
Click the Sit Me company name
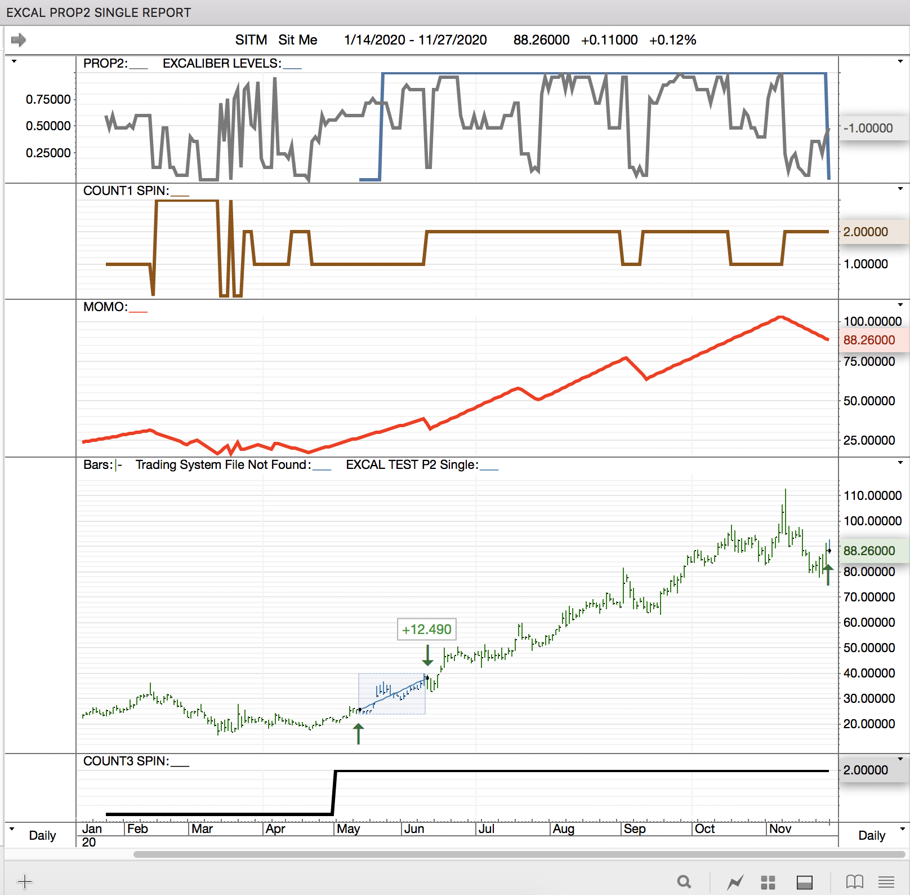(298, 40)
